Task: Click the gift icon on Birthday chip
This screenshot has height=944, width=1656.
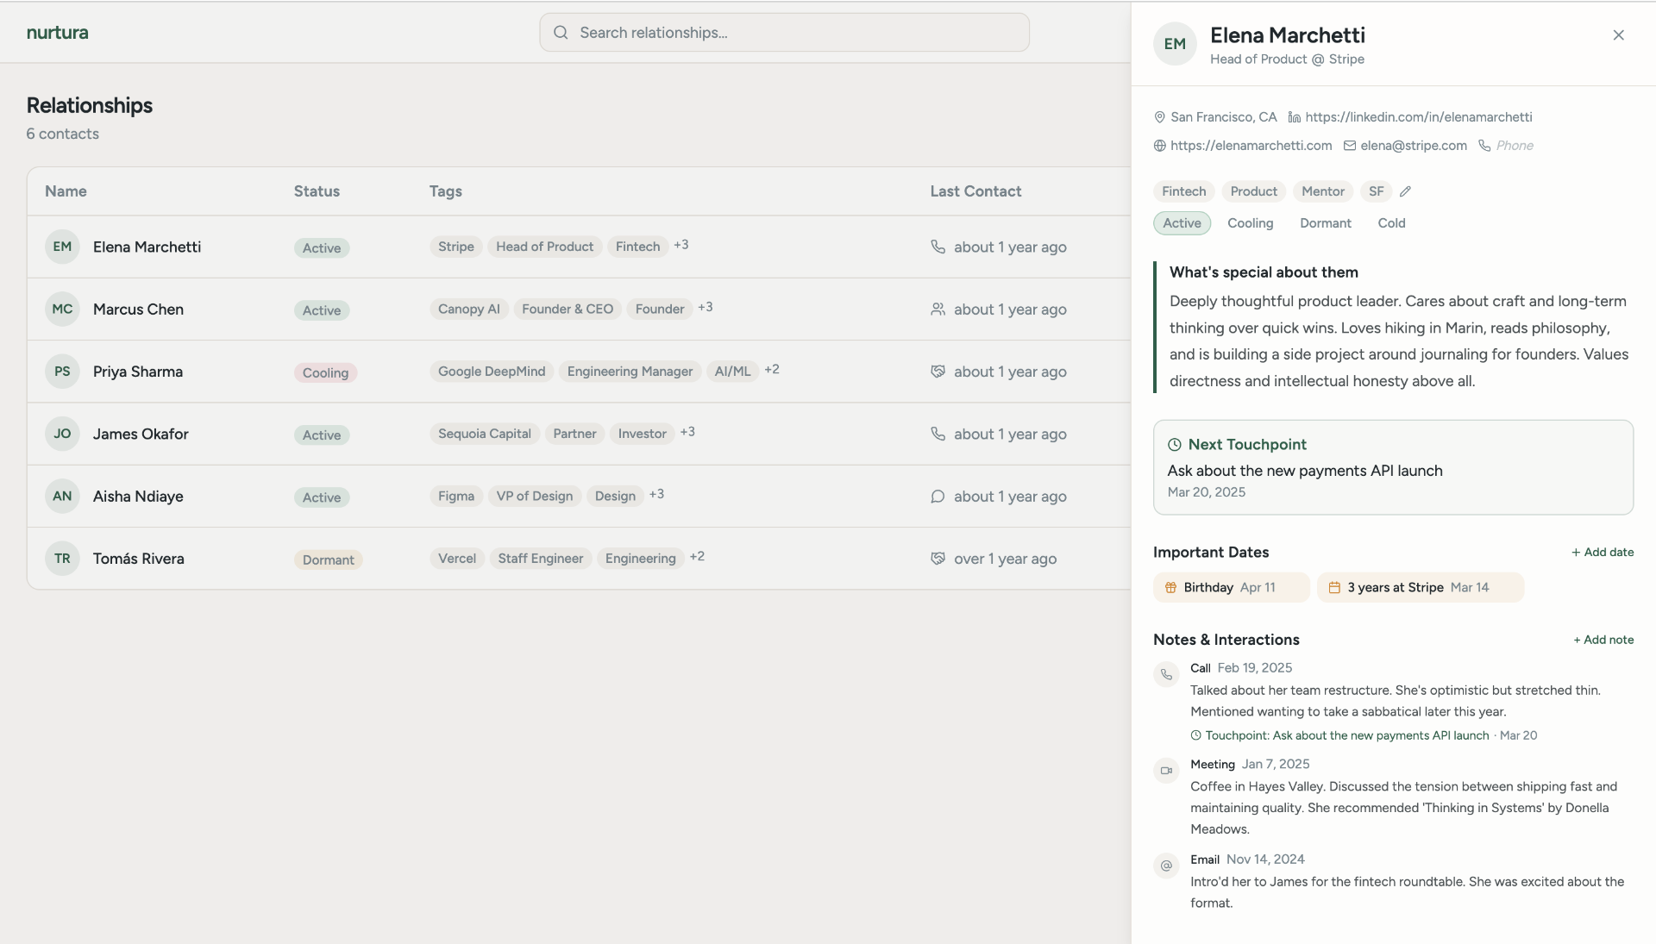Action: pyautogui.click(x=1170, y=588)
